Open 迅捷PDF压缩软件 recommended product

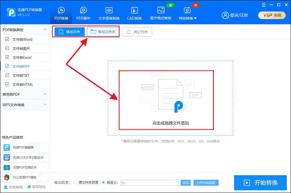click(25, 167)
